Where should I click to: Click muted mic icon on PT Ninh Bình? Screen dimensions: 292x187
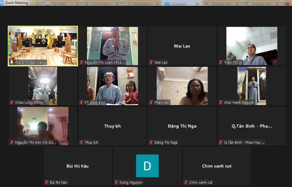point(81,103)
